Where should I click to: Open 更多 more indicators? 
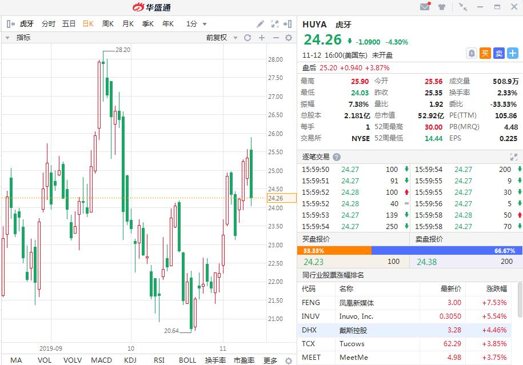click(x=270, y=360)
